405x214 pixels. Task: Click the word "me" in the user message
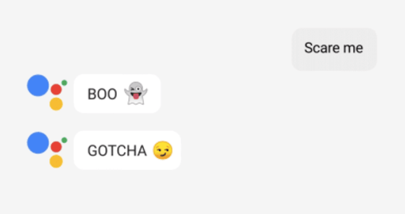(x=353, y=49)
